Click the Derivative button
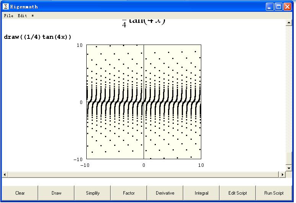Image resolution: width=296 pixels, height=203 pixels. (165, 193)
